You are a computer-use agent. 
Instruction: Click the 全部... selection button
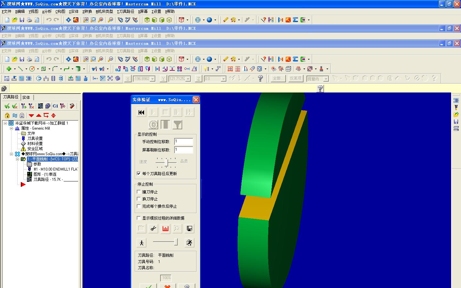pos(278,78)
